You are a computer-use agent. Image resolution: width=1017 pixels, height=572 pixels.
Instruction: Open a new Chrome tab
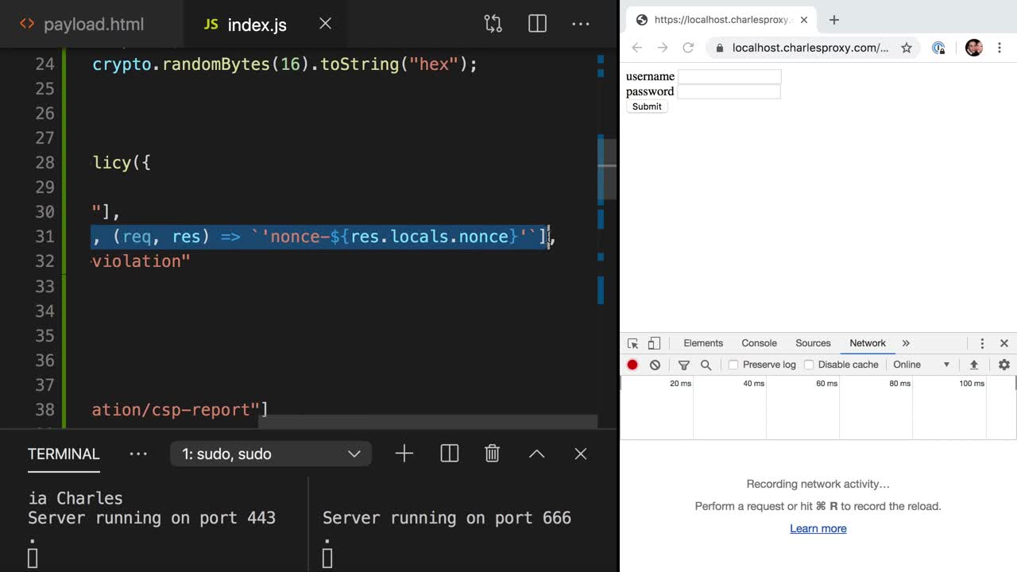coord(834,20)
